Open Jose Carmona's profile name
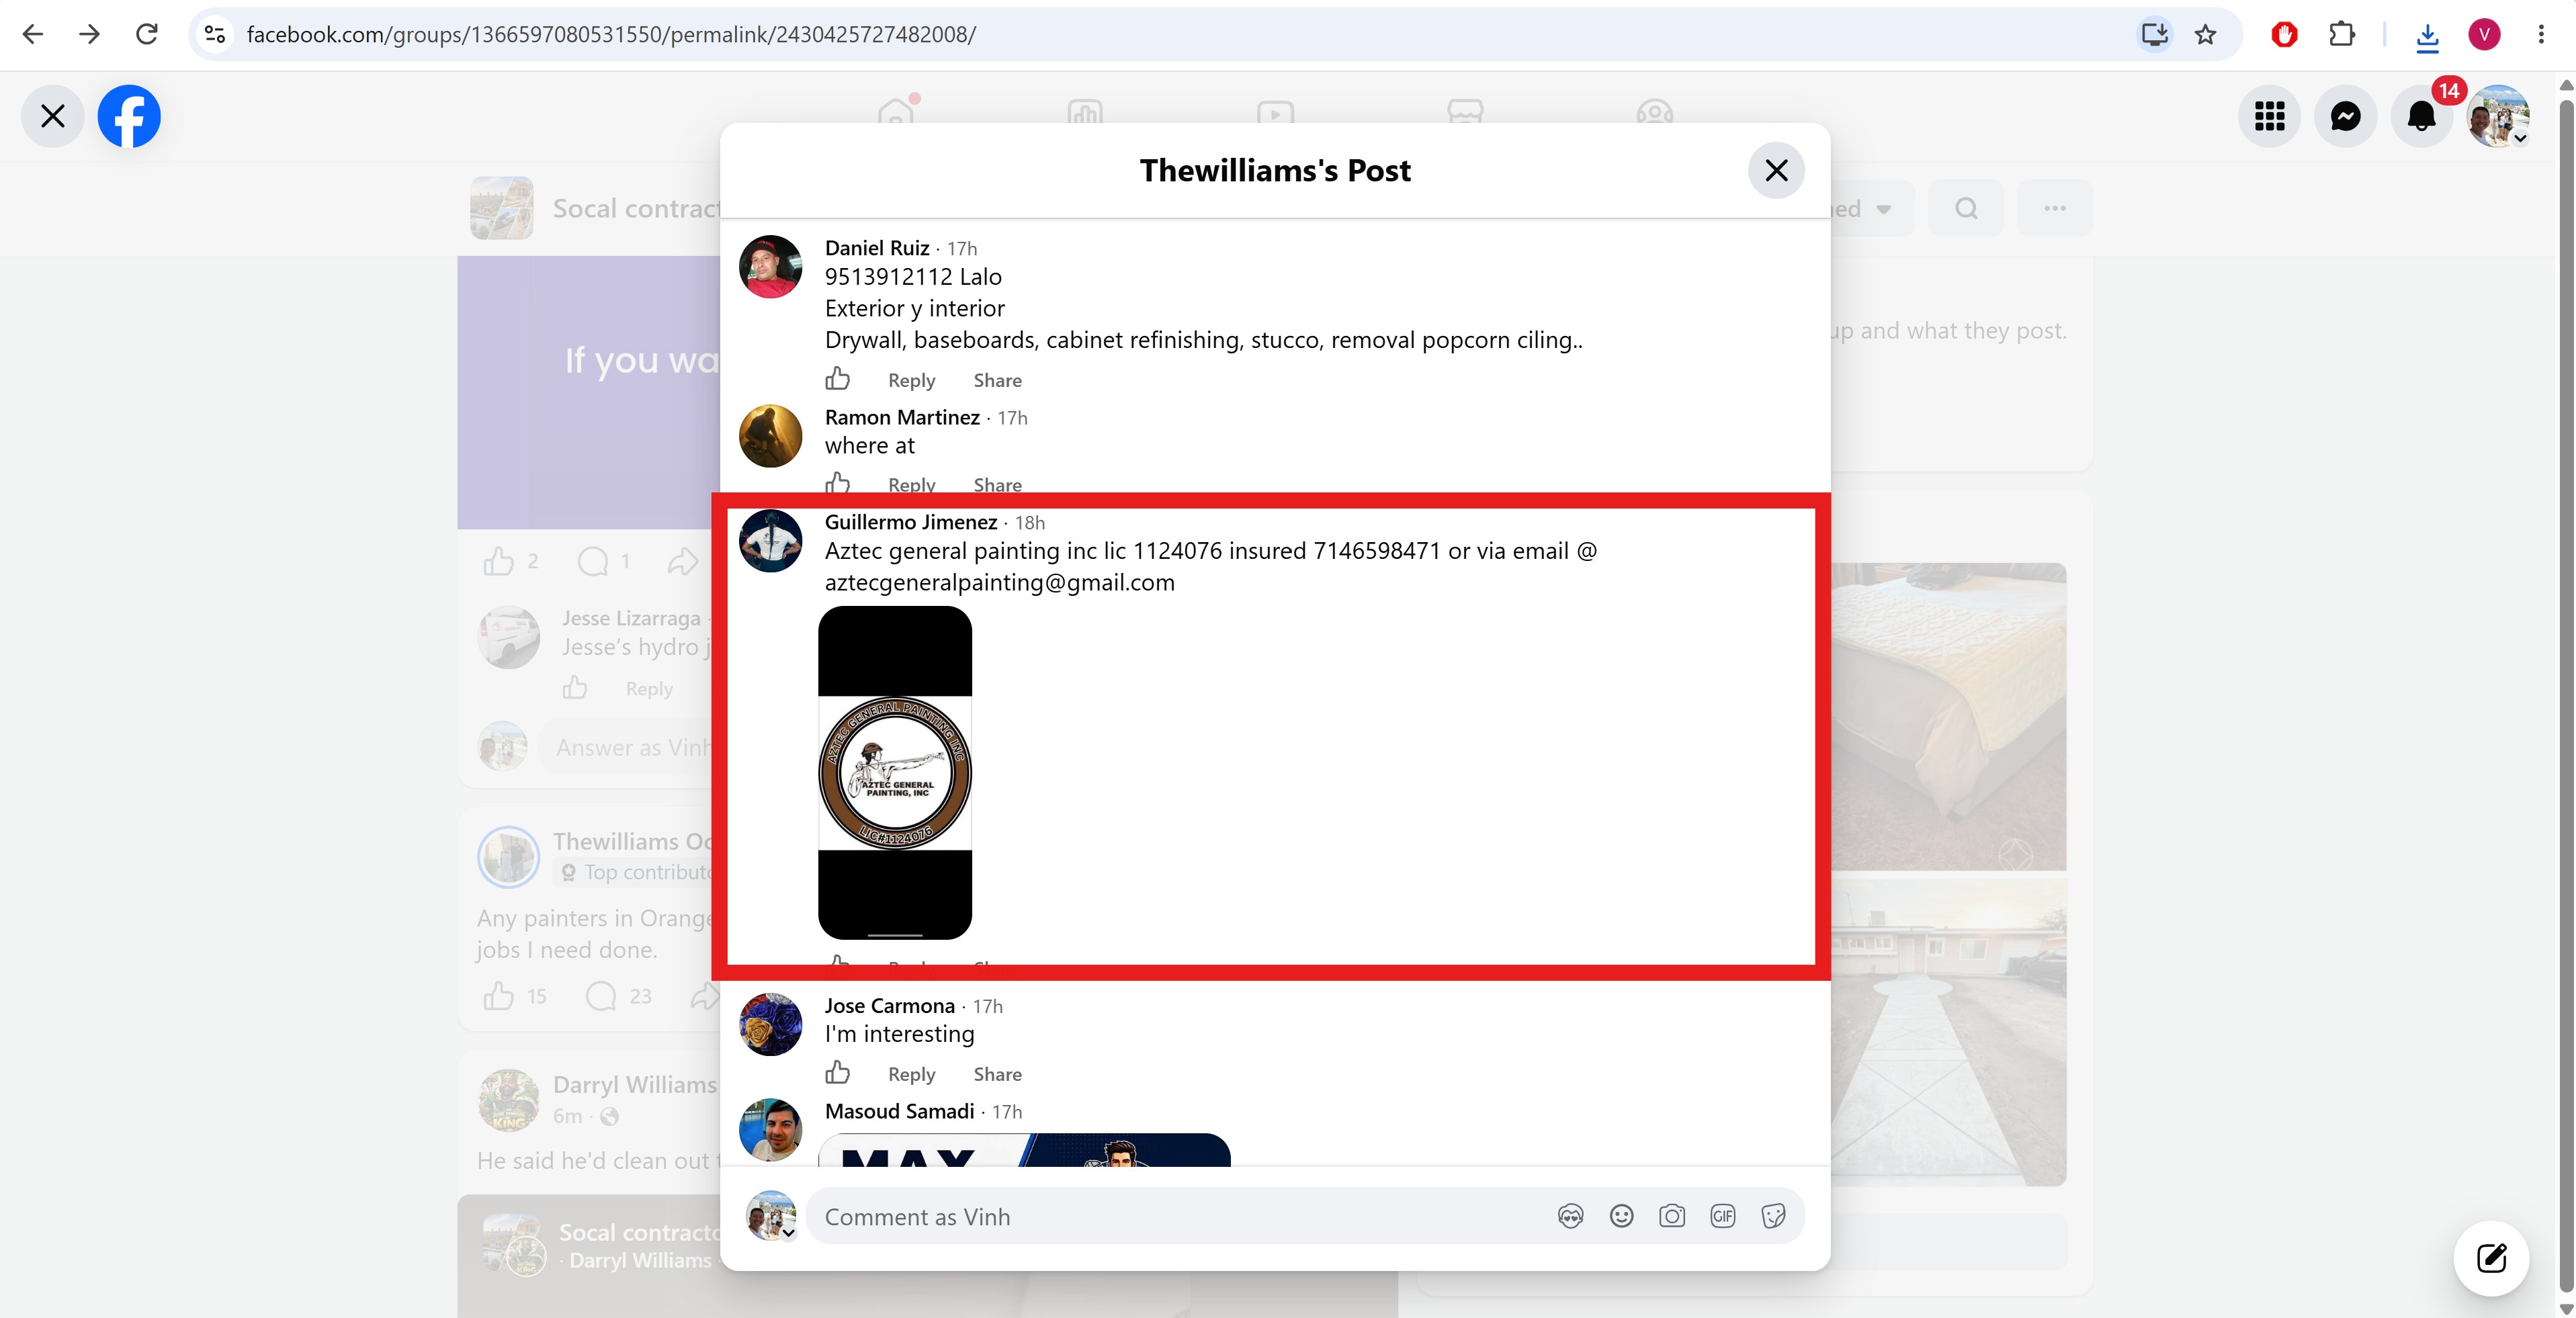This screenshot has width=2576, height=1318. click(x=890, y=1006)
